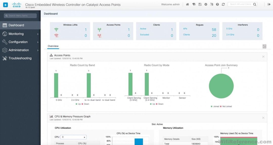Log out using the exit arrow icon

coord(269,5)
